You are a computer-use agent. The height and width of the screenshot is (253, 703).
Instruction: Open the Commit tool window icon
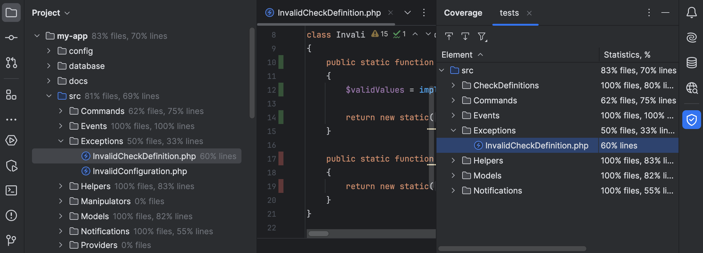(11, 38)
